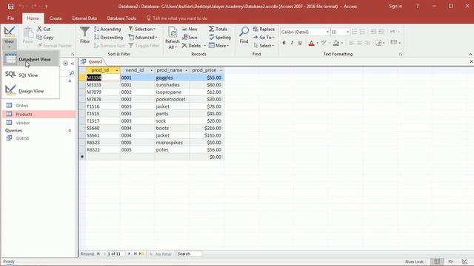Screen dimensions: 474x266
Task: Open the More records dropdown
Action: coord(219,46)
